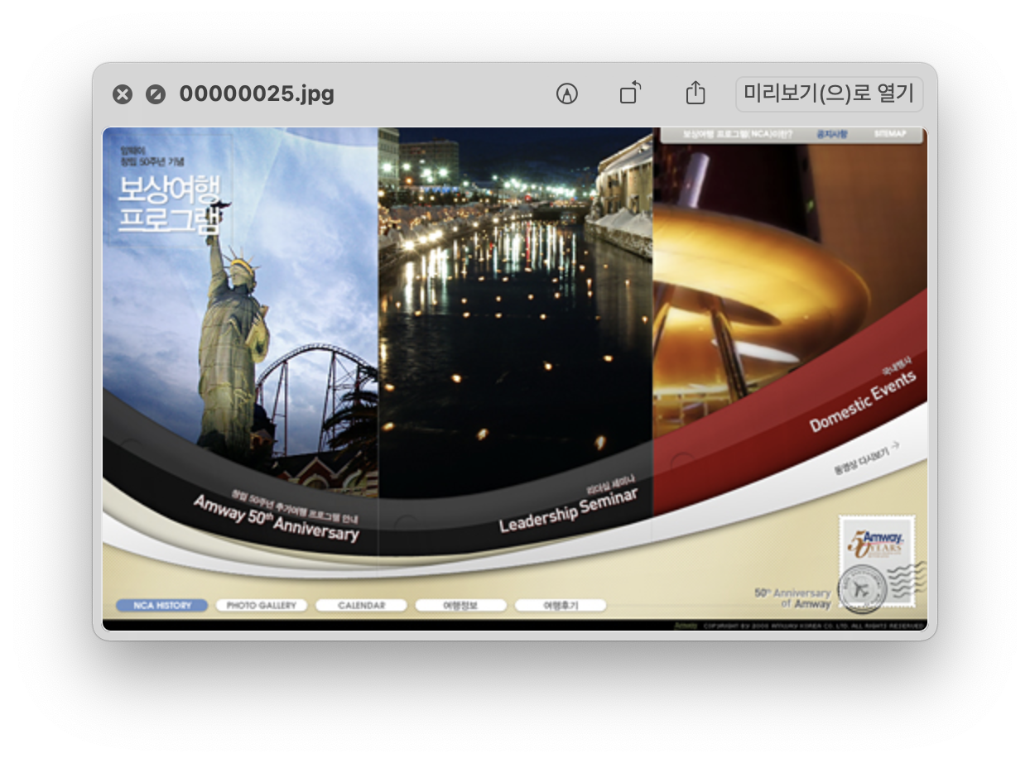Click the Domestic Events text
Screen dimensions: 1030x763
tap(864, 401)
